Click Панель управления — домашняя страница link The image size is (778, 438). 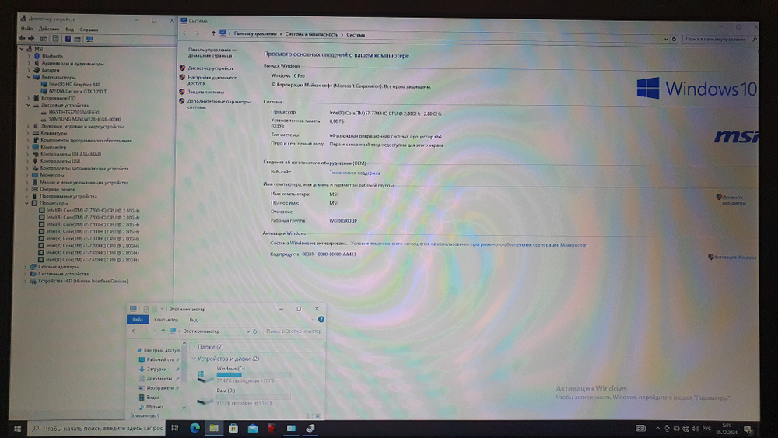pos(212,53)
